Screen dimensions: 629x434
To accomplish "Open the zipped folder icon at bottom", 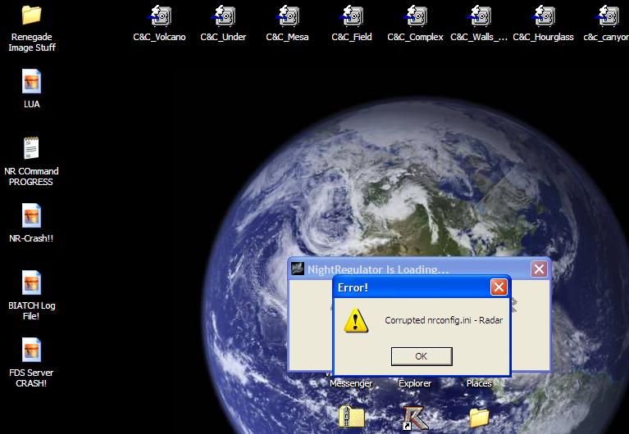I will coord(351,417).
